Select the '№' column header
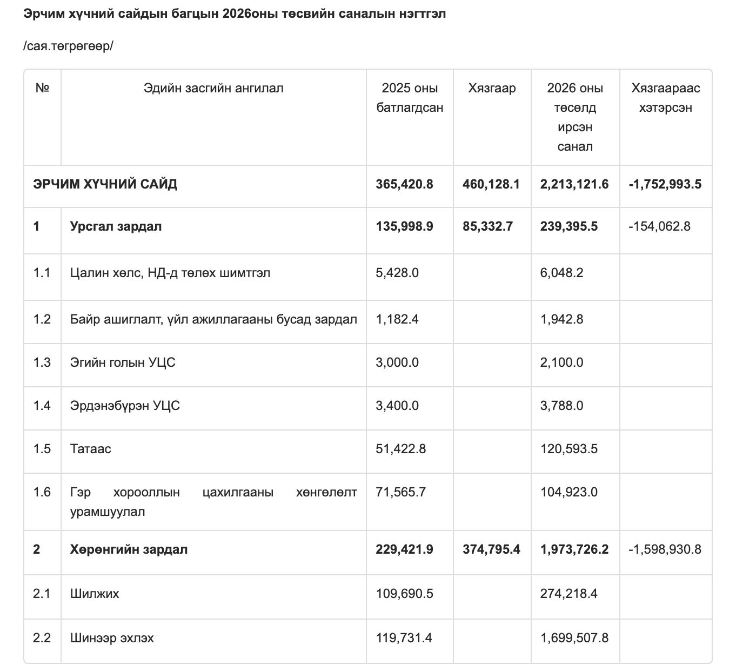 point(42,88)
